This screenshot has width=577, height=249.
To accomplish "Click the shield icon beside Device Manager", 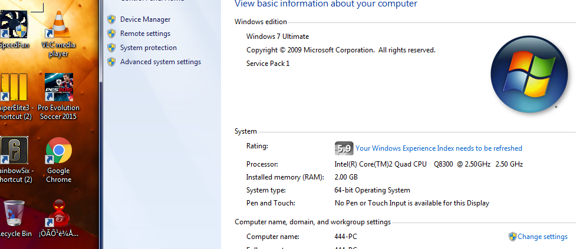I will pyautogui.click(x=111, y=19).
